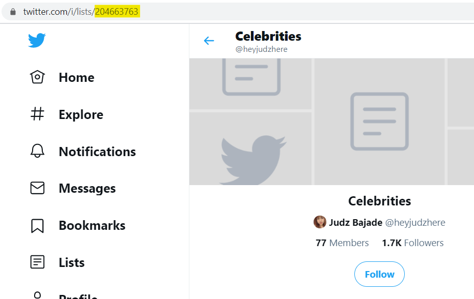Click the Lists document icon
474x299 pixels.
38,262
